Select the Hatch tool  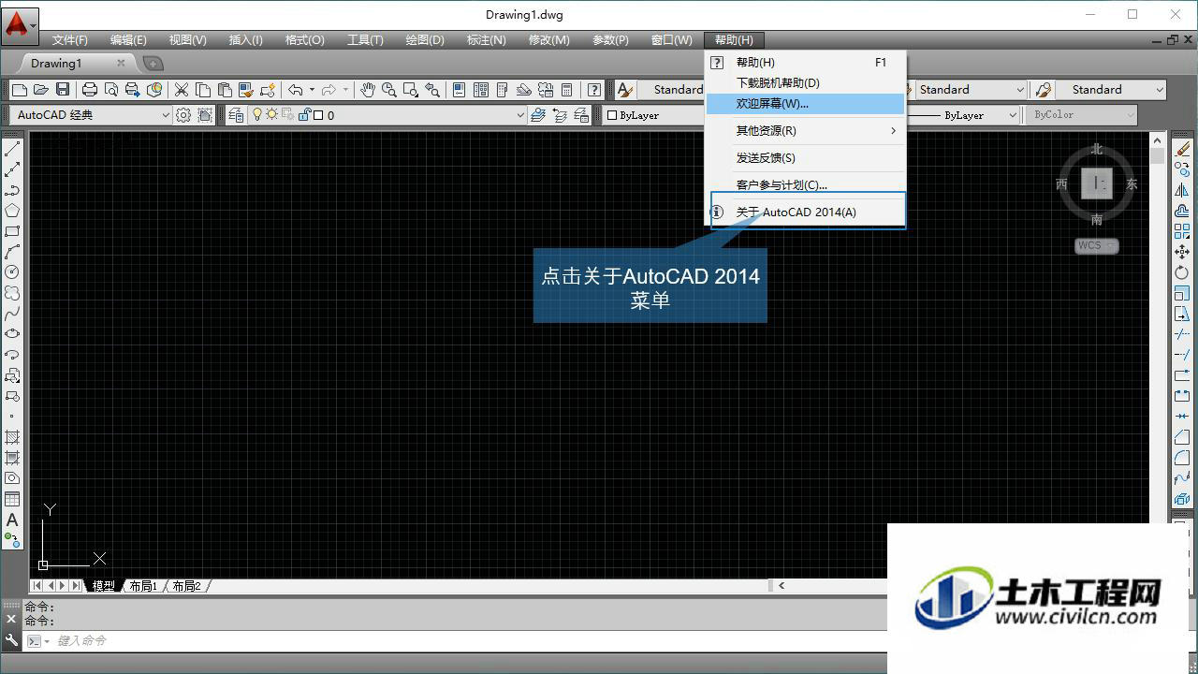pyautogui.click(x=12, y=437)
